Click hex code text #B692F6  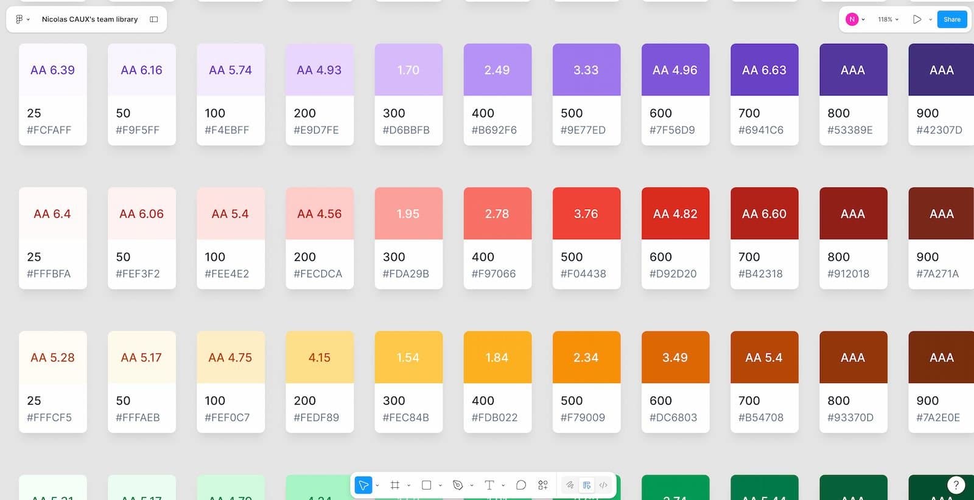(494, 130)
